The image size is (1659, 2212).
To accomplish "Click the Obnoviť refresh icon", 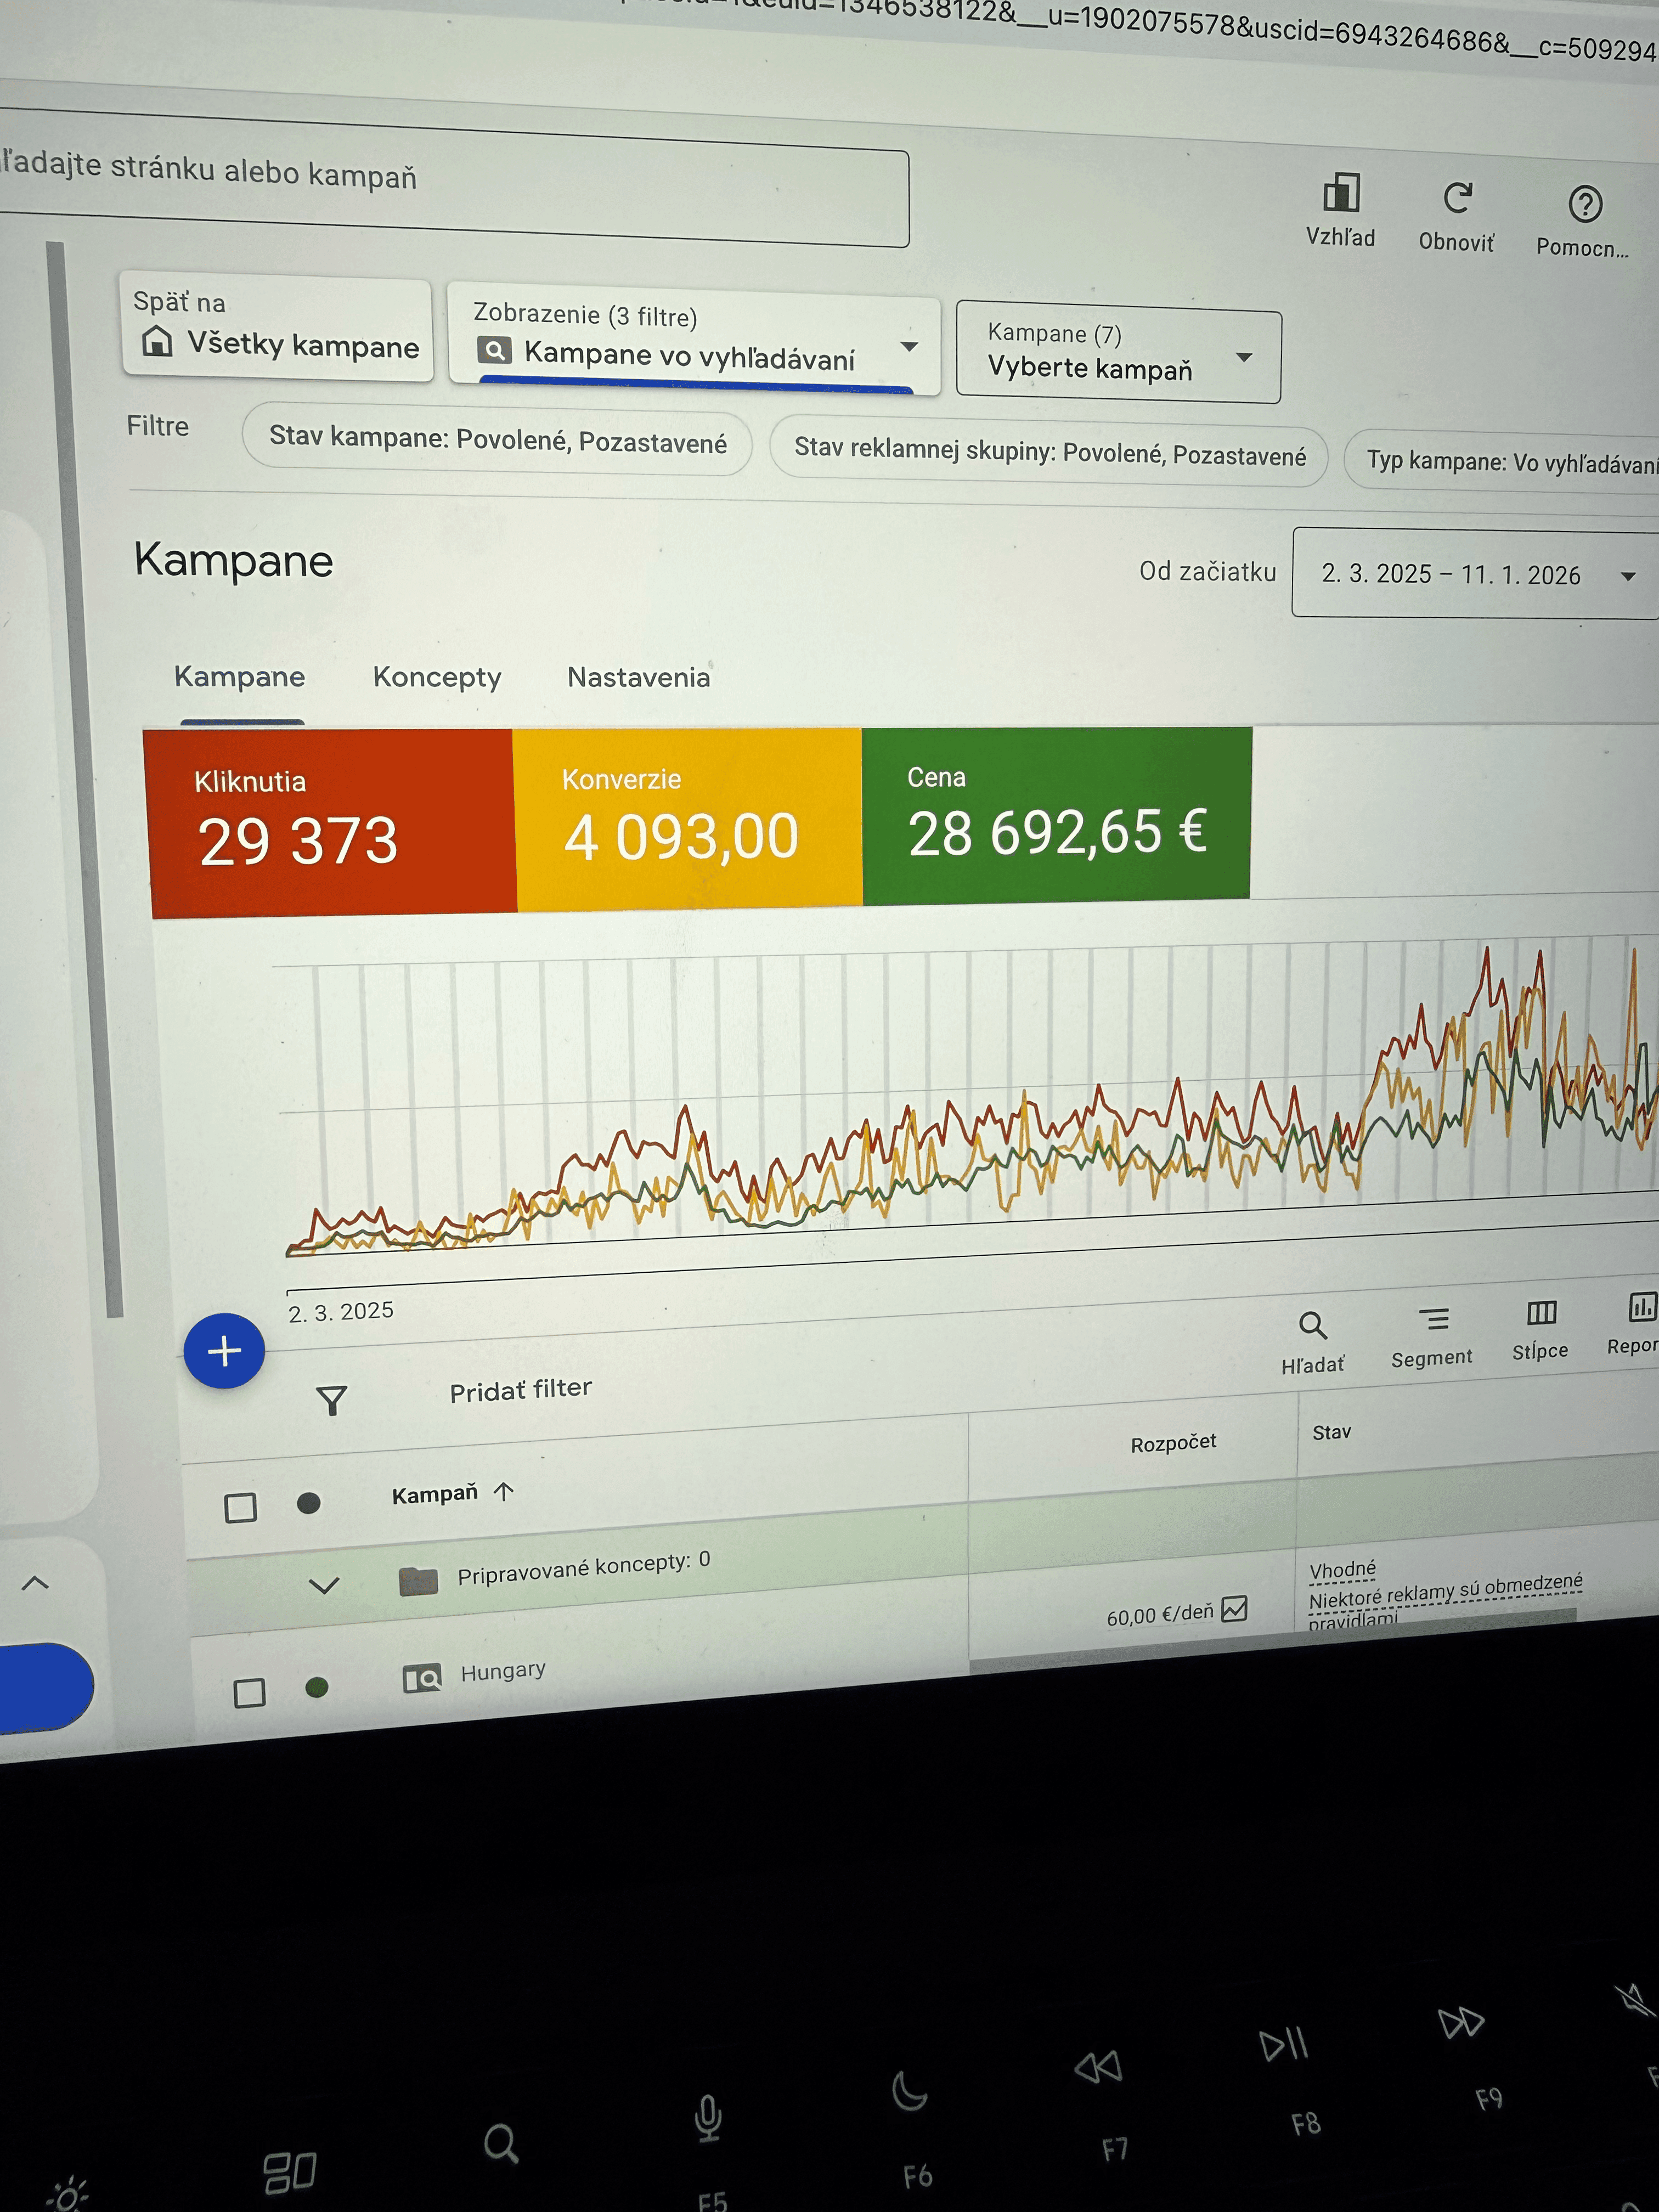I will pyautogui.click(x=1457, y=199).
